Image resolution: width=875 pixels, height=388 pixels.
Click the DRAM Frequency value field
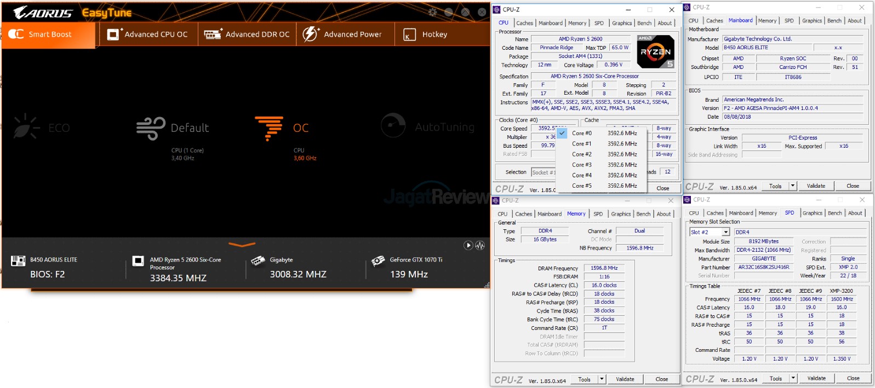(x=604, y=268)
